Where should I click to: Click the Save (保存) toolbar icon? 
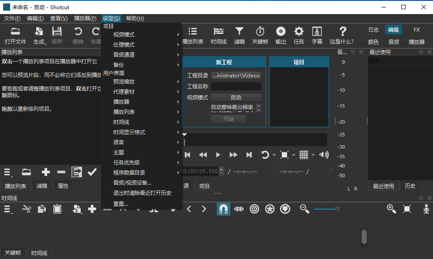[57, 35]
